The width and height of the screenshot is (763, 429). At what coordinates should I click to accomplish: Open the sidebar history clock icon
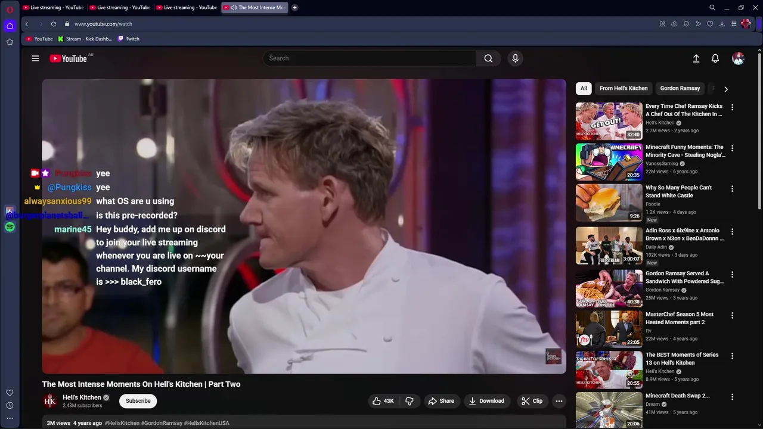pyautogui.click(x=10, y=406)
